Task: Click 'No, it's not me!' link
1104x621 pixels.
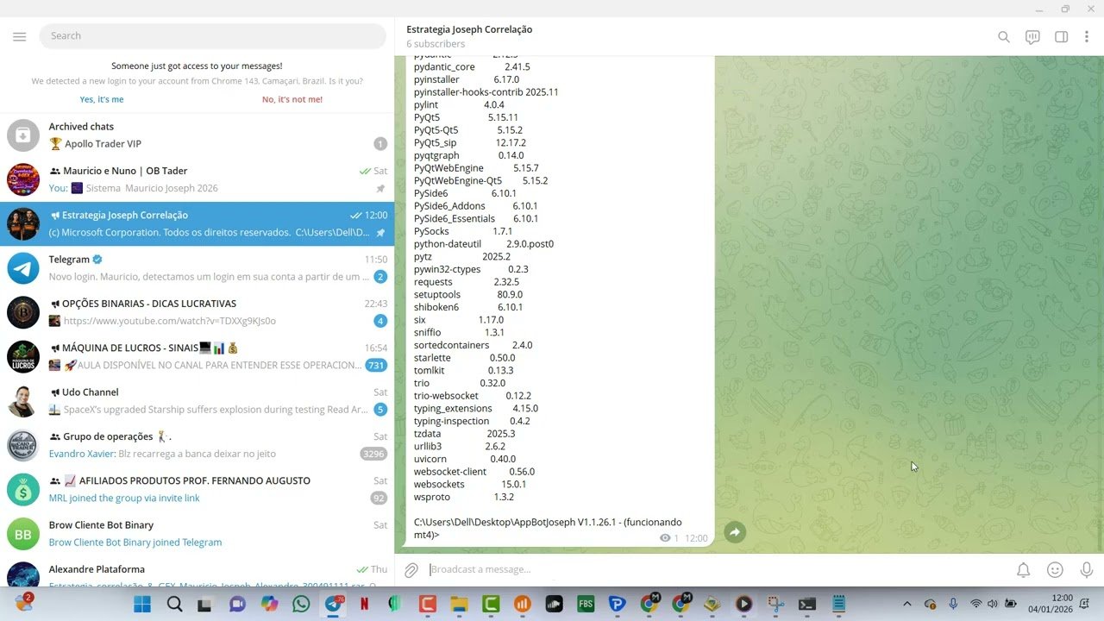Action: [x=292, y=99]
